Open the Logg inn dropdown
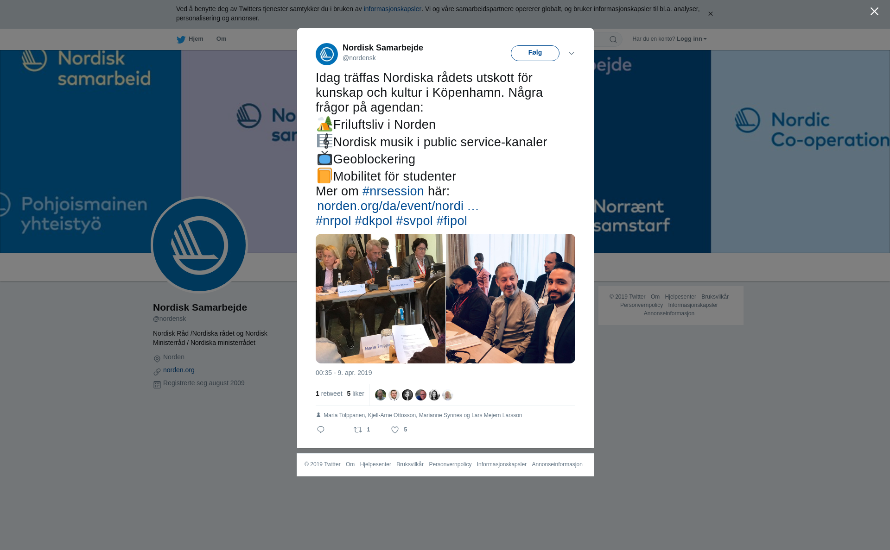 click(692, 39)
